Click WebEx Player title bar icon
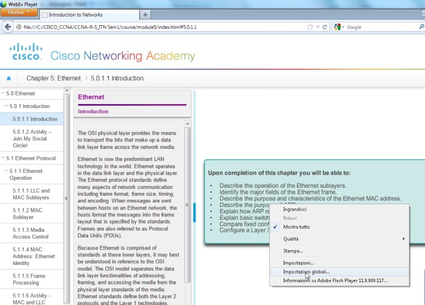 point(3,4)
